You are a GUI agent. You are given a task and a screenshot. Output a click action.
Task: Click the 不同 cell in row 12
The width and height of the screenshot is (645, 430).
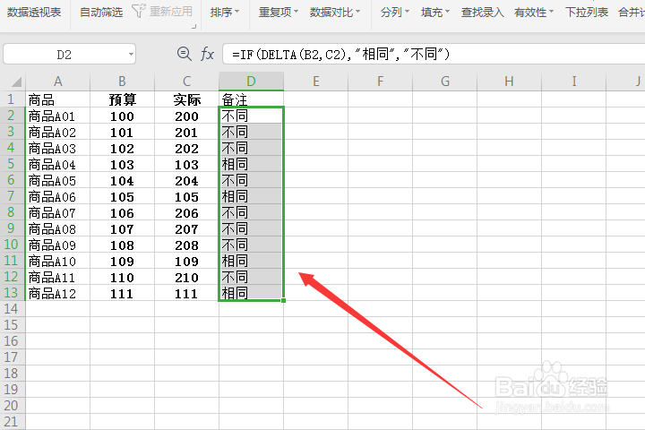(x=251, y=277)
